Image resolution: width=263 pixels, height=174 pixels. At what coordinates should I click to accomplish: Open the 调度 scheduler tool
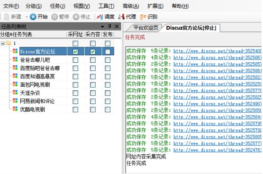pyautogui.click(x=106, y=17)
